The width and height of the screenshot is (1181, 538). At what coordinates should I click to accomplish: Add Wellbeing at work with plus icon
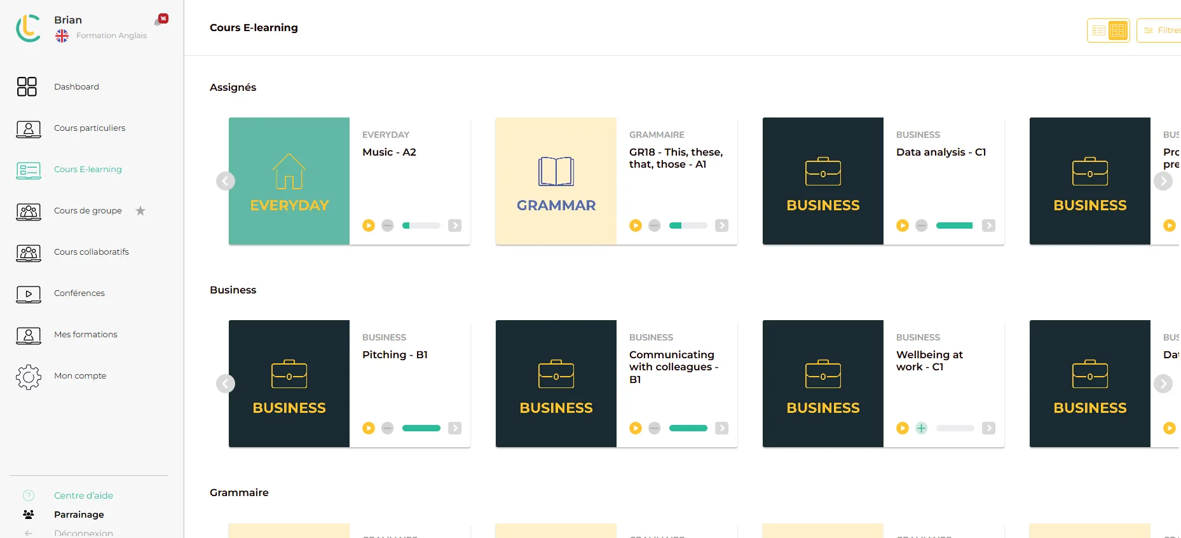[922, 428]
